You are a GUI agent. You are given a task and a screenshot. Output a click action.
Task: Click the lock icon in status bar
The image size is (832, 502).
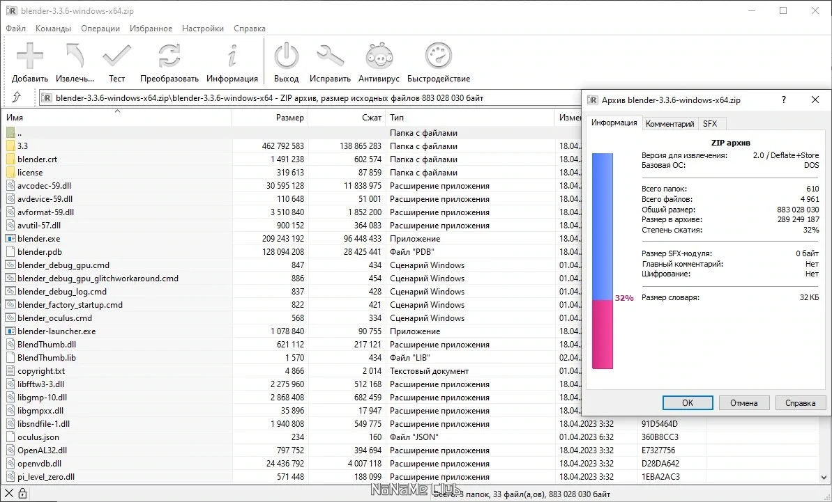[22, 494]
